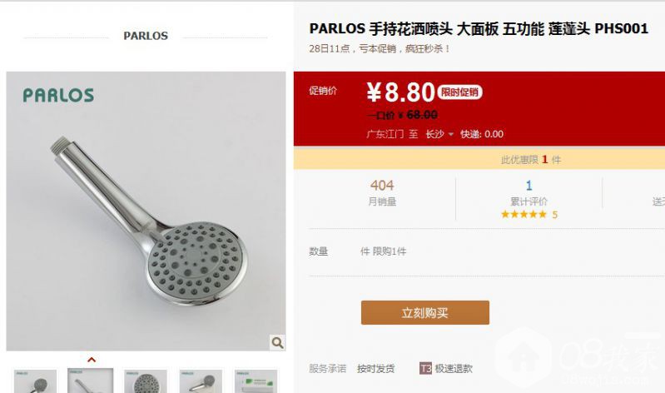665x393 pixels.
Task: Click the 按时发货 service promise link
Action: tap(375, 368)
